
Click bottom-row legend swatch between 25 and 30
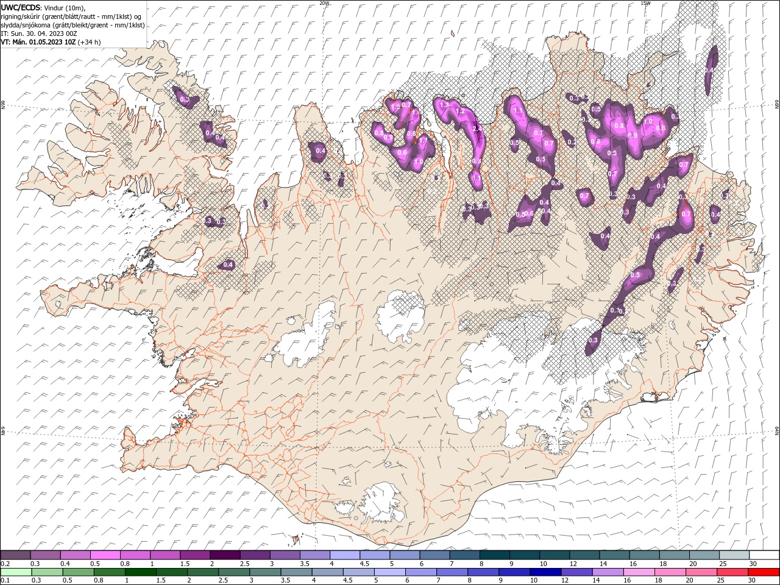click(x=731, y=572)
